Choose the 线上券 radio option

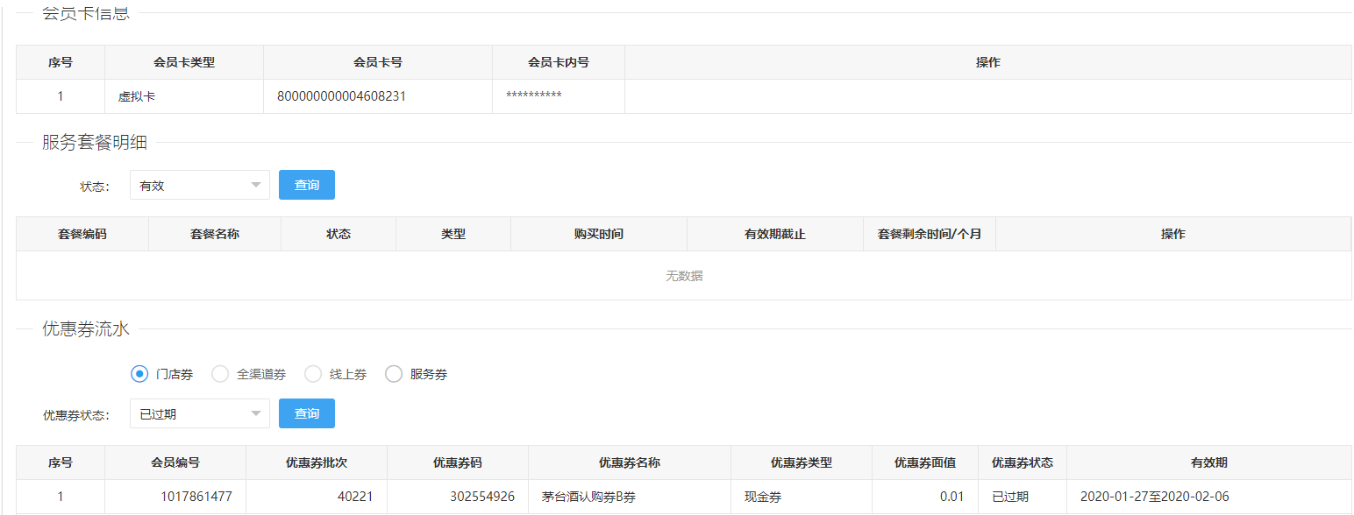coord(313,374)
